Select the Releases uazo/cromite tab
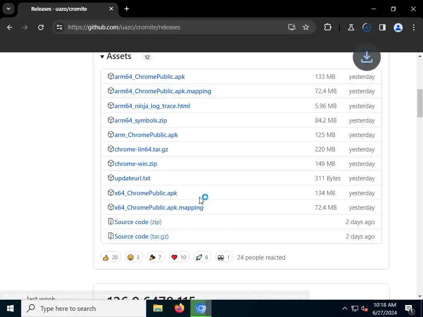Viewport: 423px width, 317px height. pos(68,9)
